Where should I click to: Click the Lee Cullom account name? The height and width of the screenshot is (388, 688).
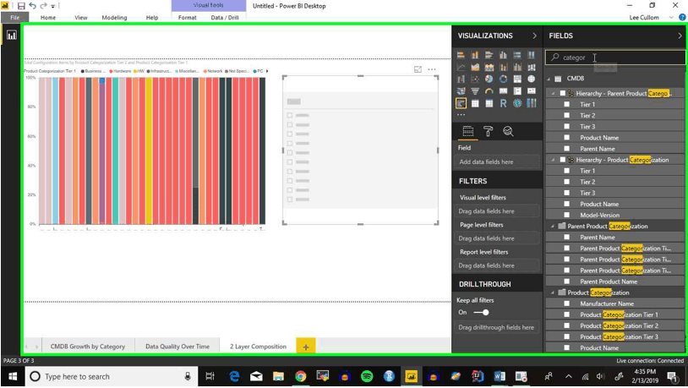coord(644,18)
